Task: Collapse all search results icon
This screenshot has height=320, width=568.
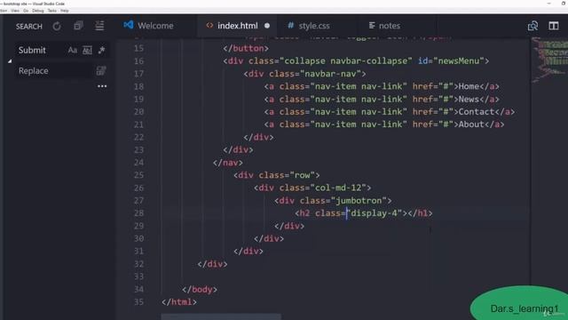Action: click(99, 26)
